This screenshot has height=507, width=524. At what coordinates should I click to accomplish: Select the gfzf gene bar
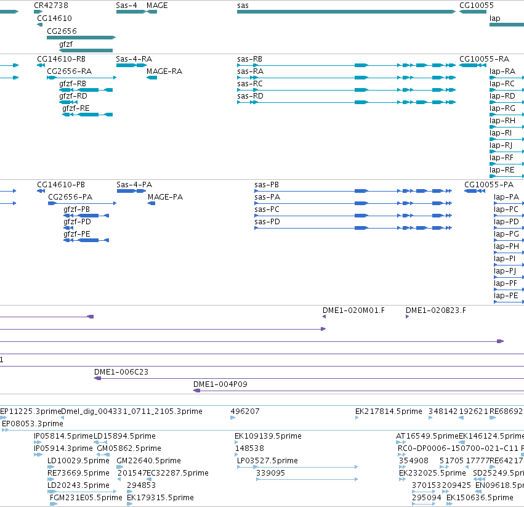pos(86,51)
